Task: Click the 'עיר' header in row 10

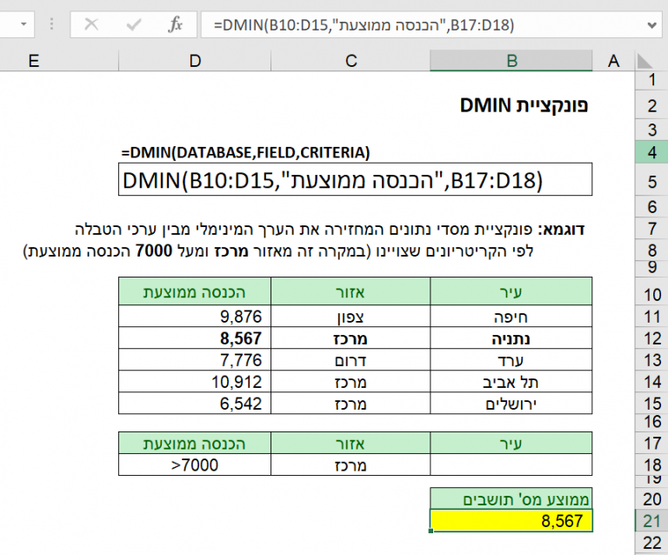Action: [511, 291]
